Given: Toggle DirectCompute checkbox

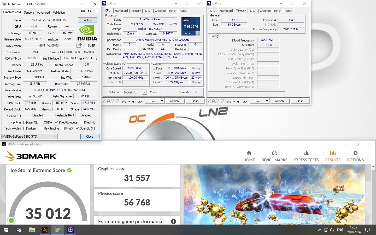Looking at the screenshot, I should [56, 122].
